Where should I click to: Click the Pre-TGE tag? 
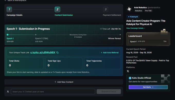[x=148, y=11]
